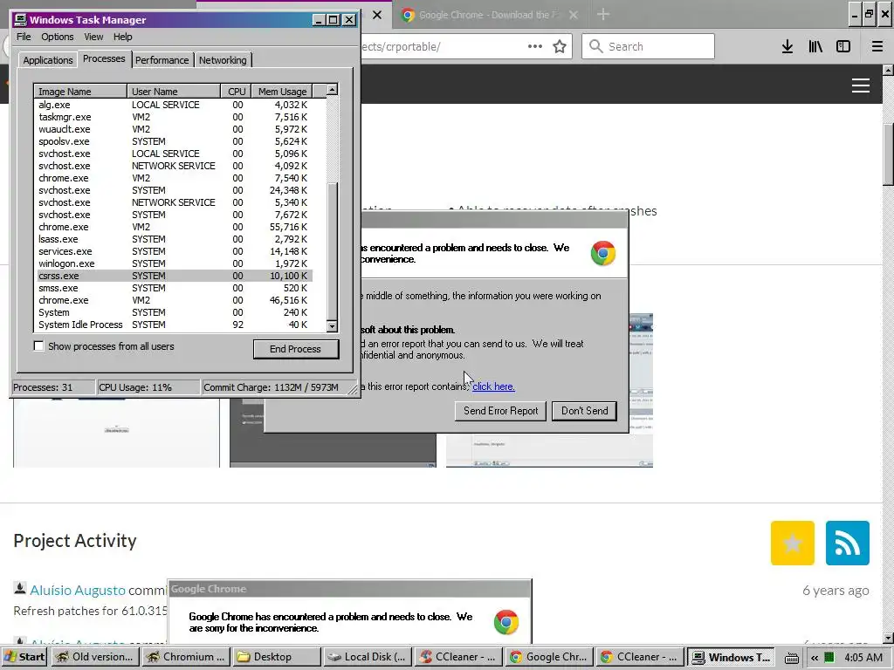Select the alg.exe process row

tap(174, 105)
